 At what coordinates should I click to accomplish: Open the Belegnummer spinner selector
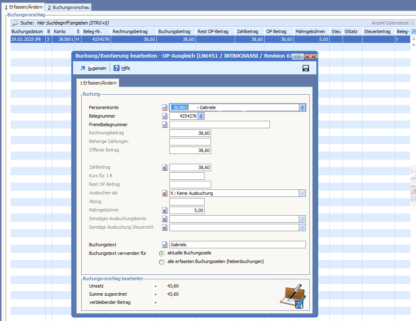tap(201, 116)
